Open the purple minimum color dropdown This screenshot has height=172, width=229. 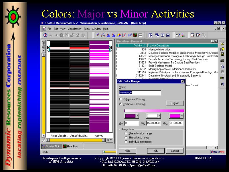point(137,116)
